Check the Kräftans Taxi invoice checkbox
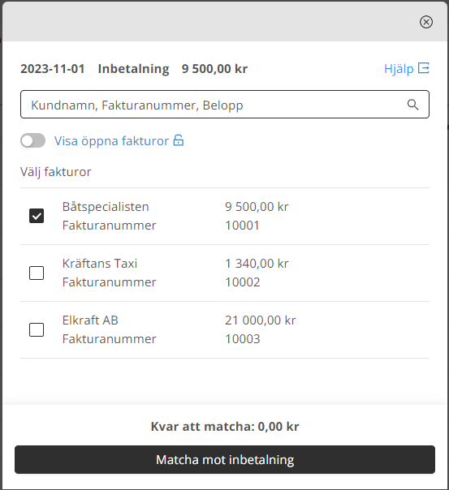The width and height of the screenshot is (449, 490). pyautogui.click(x=37, y=273)
